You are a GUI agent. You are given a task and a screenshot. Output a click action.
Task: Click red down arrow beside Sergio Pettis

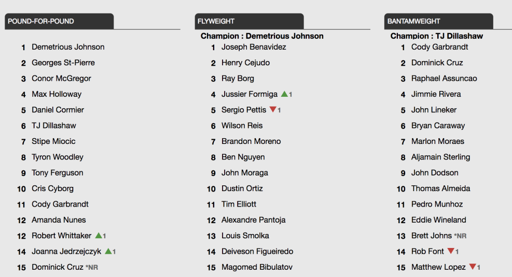pos(273,110)
